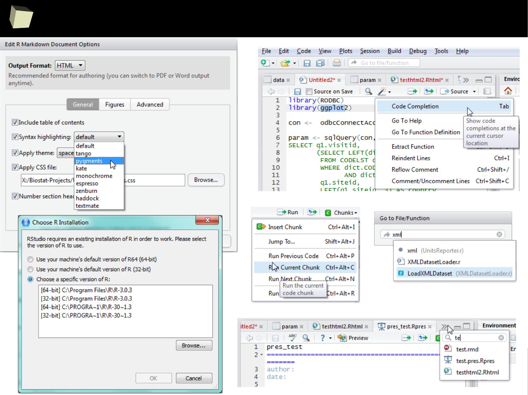Select default version of R (32-bit)

[30, 269]
